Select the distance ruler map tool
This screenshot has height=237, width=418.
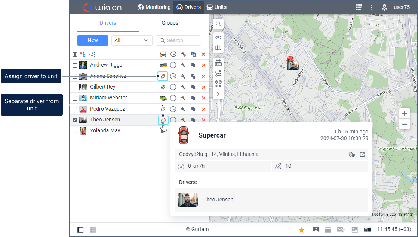[218, 63]
